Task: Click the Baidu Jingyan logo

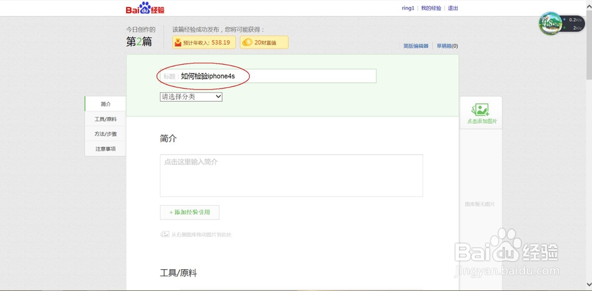Action: pyautogui.click(x=145, y=8)
